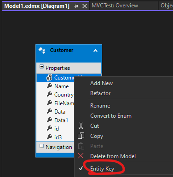Collapse the Customer entity with chevron
This screenshot has height=177, width=173.
[x=95, y=51]
